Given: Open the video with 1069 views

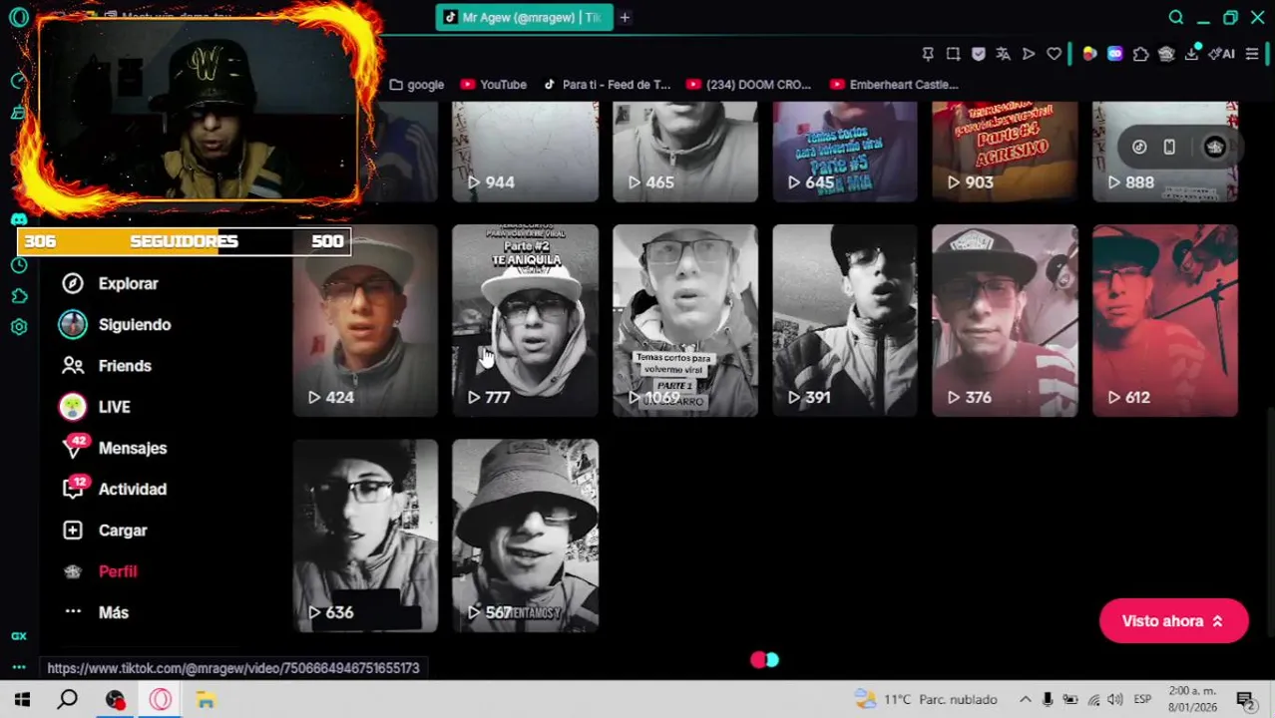Looking at the screenshot, I should click(685, 320).
